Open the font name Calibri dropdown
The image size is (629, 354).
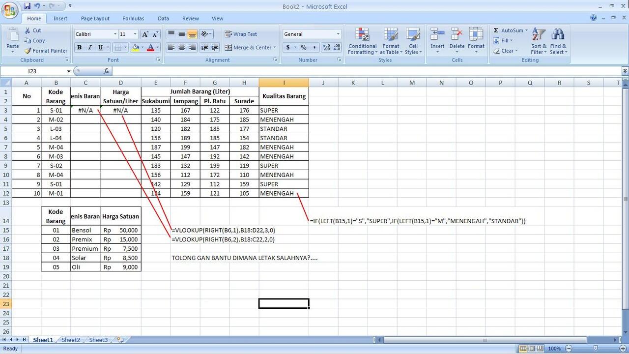coord(115,34)
